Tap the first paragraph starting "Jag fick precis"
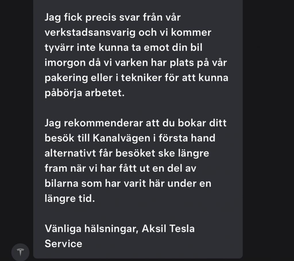The width and height of the screenshot is (294, 261). click(x=136, y=55)
